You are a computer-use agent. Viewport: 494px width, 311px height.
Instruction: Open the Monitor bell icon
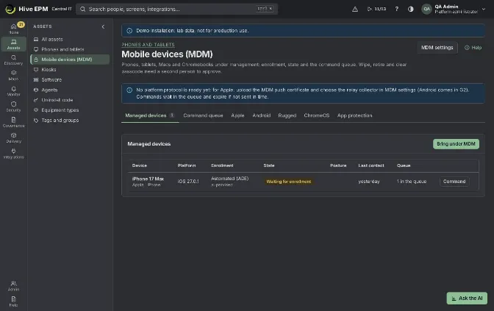tap(13, 91)
